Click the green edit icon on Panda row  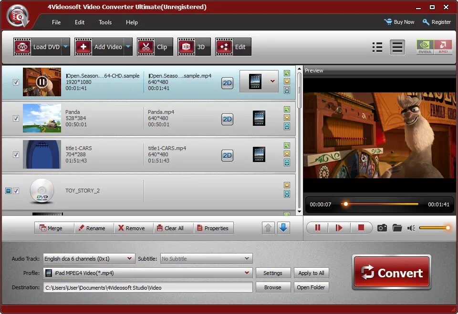pos(287,110)
